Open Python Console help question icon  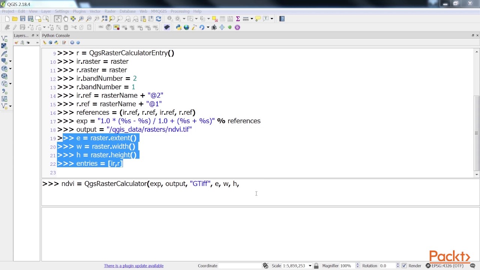[78, 43]
